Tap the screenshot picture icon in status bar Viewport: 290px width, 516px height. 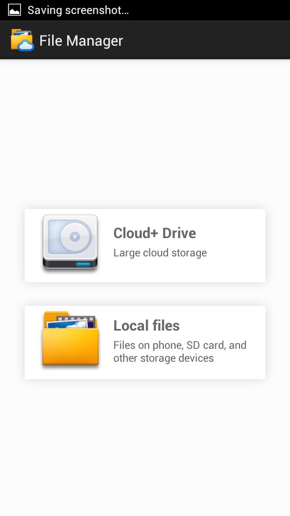tap(14, 10)
